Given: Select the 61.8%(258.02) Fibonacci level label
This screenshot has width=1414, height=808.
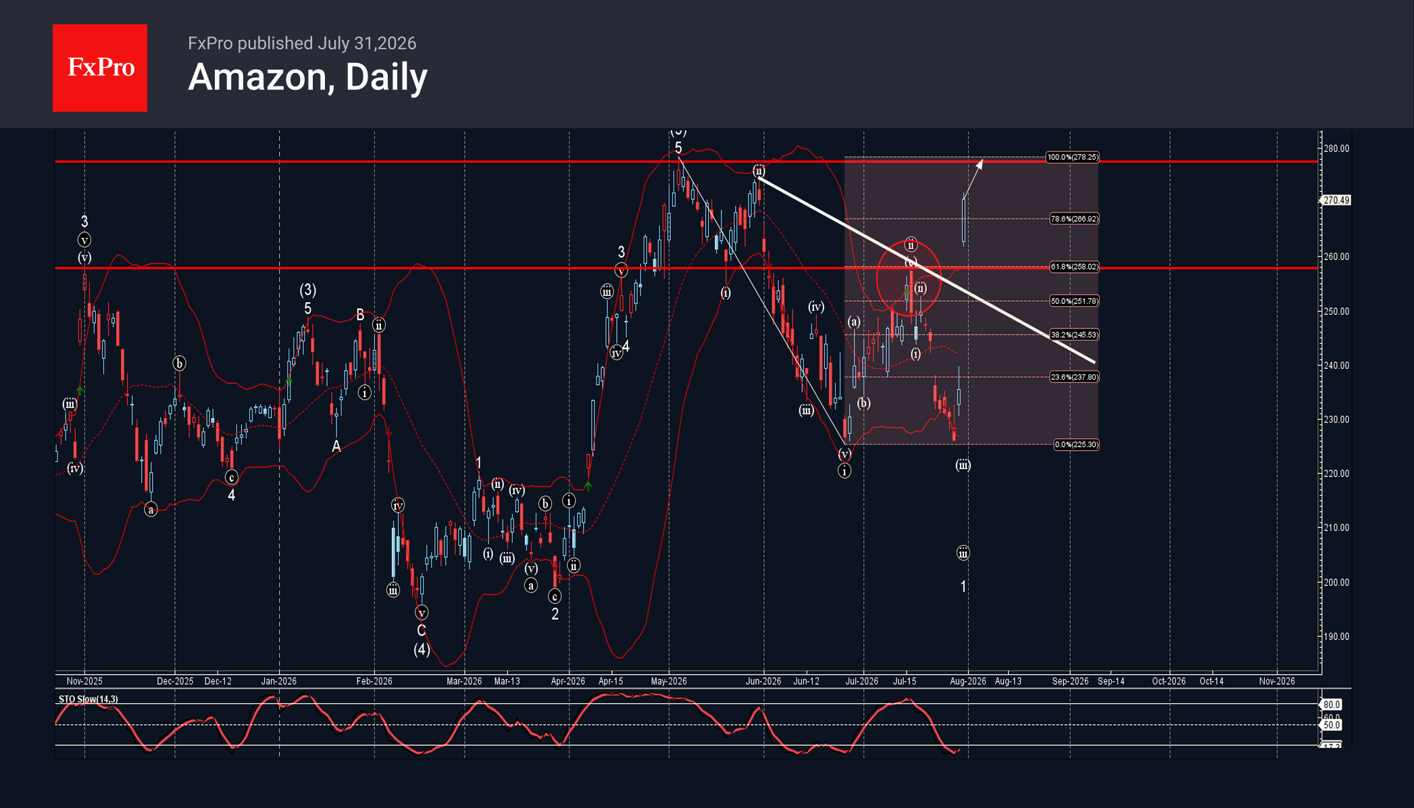Looking at the screenshot, I should [x=1074, y=267].
